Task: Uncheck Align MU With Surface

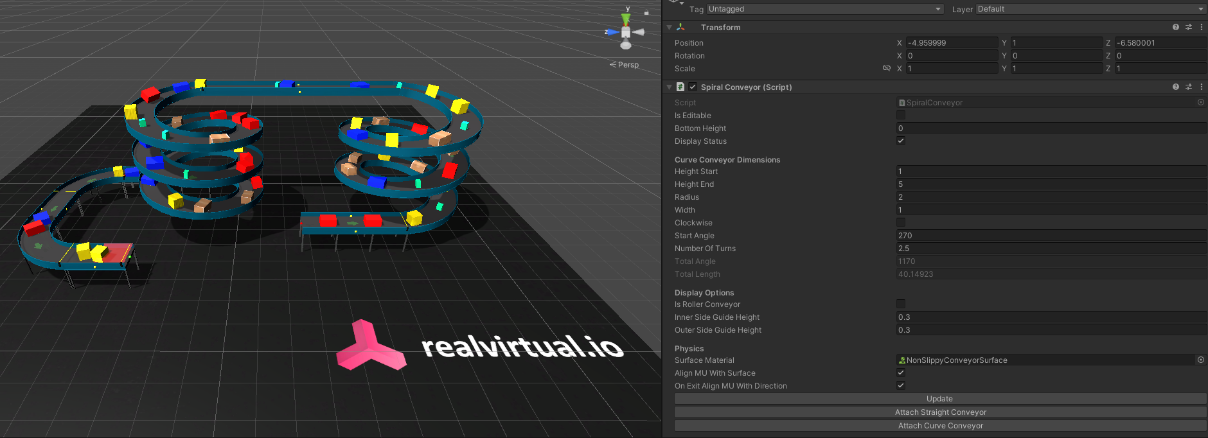Action: (901, 373)
